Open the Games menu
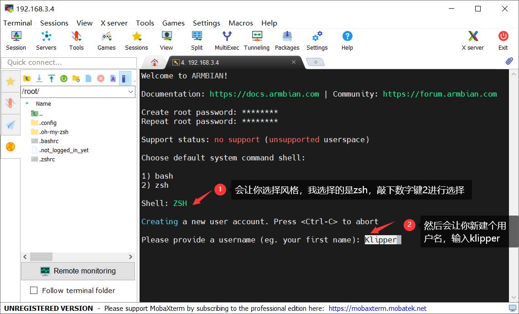Screen dimensions: 519x314 [173, 23]
